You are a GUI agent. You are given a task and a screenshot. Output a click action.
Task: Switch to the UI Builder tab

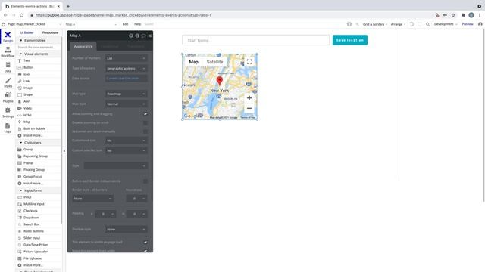pyautogui.click(x=27, y=32)
